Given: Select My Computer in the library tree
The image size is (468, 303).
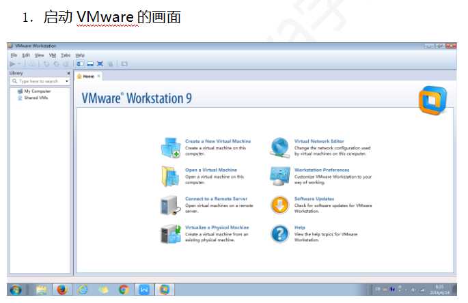Looking at the screenshot, I should click(38, 91).
